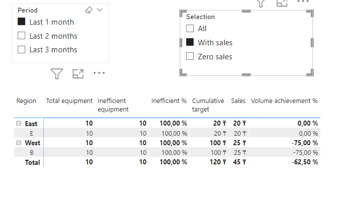
Task: Collapse the West region row
Action: 19,143
